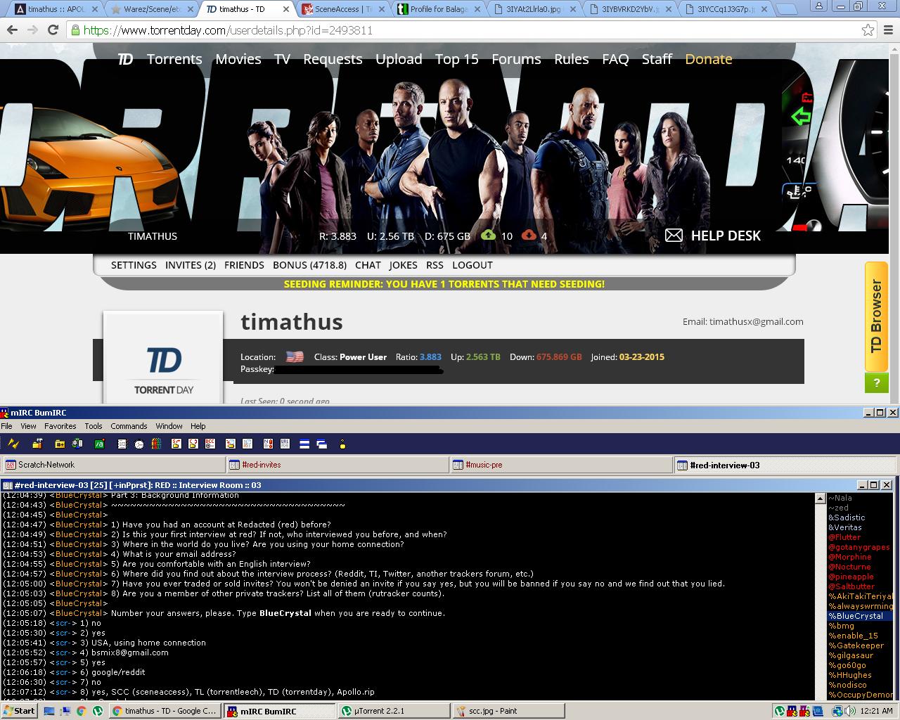Click mIRC yellow about icon
Viewport: 900px width, 720px height.
point(342,444)
